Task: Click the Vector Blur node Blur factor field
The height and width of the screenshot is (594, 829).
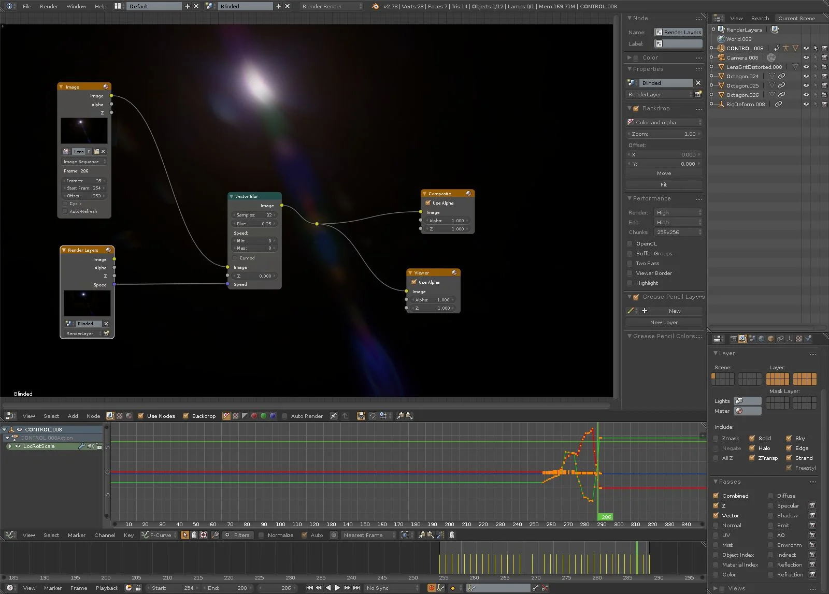Action: tap(254, 224)
